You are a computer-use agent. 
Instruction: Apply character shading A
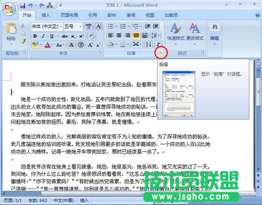pyautogui.click(x=71, y=45)
